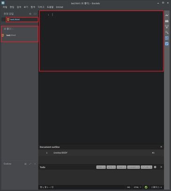The height and width of the screenshot is (191, 171).
Task: Click inside the code editor area
Action: pyautogui.click(x=102, y=41)
